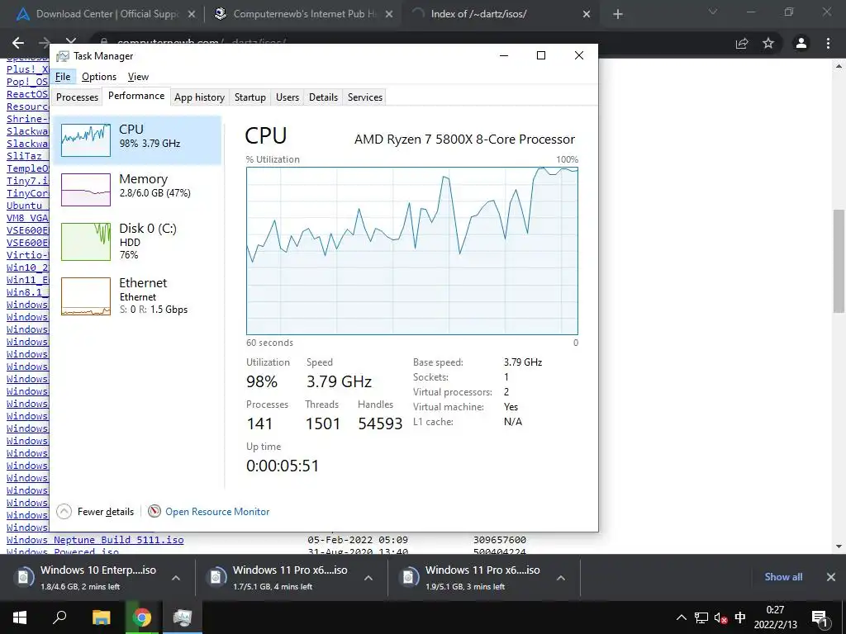The height and width of the screenshot is (634, 846).
Task: Select the Memory performance item
Action: click(x=138, y=189)
